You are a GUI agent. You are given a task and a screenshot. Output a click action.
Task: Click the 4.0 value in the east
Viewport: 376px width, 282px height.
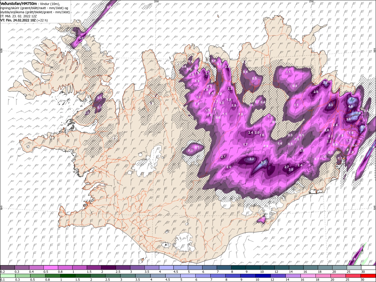[x=350, y=106]
